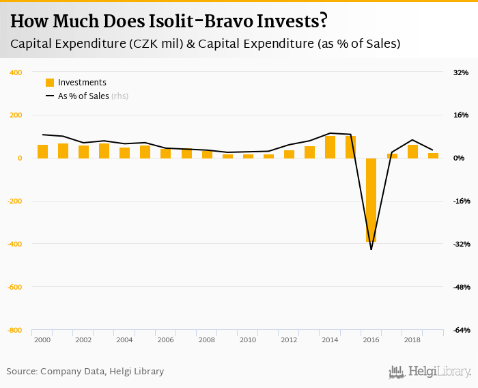Click the 2000 investments bar
The height and width of the screenshot is (388, 478).
42,151
